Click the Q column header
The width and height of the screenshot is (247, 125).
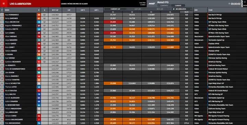44,10
